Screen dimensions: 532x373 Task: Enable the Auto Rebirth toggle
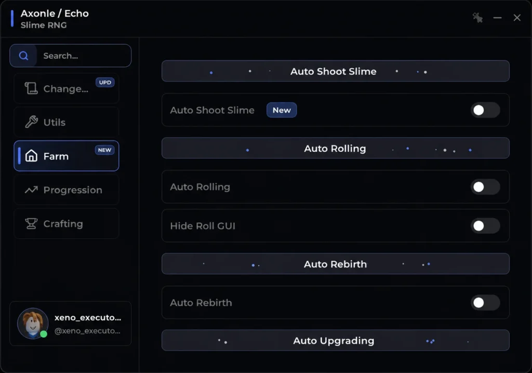(x=485, y=302)
